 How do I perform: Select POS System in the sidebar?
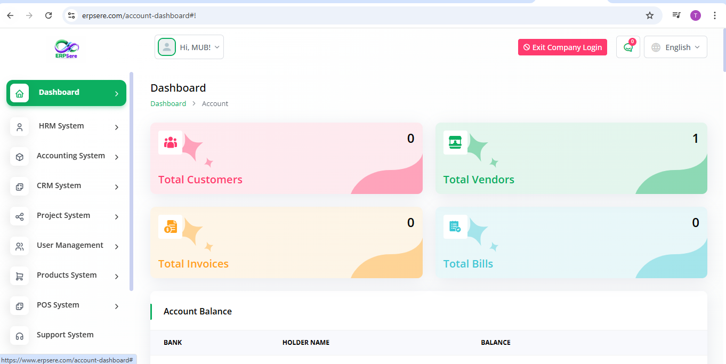pos(58,305)
